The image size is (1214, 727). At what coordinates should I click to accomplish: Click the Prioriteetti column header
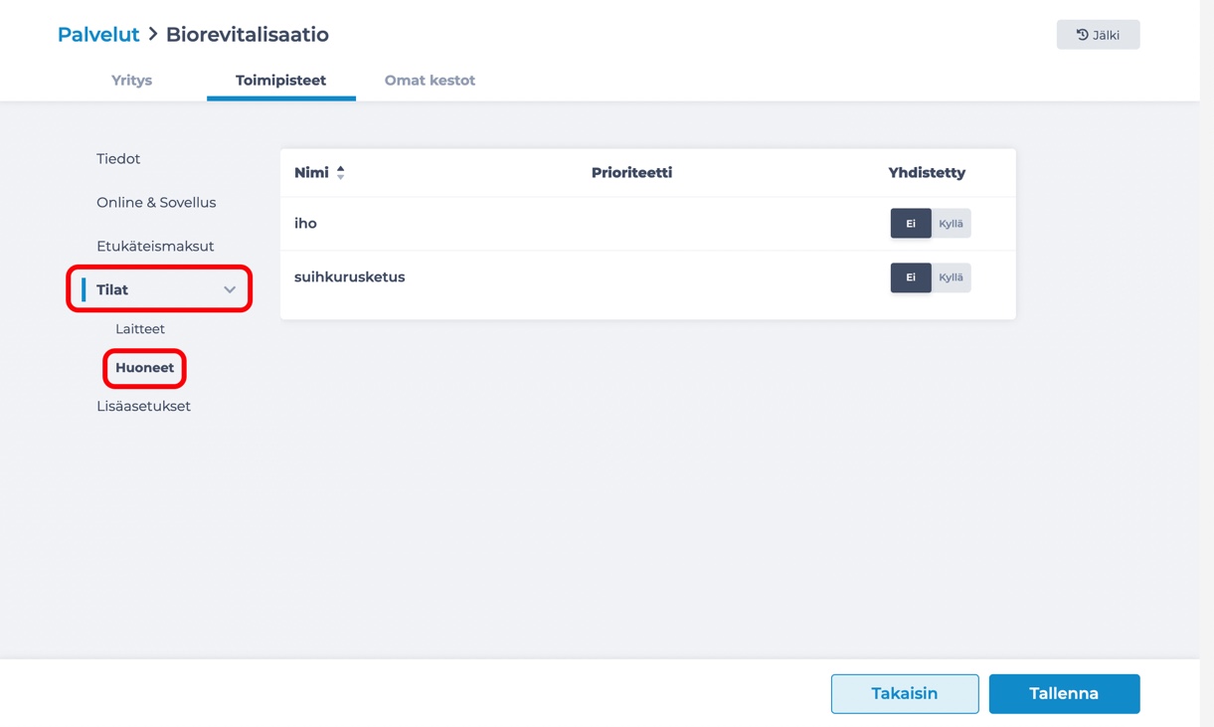pos(631,173)
